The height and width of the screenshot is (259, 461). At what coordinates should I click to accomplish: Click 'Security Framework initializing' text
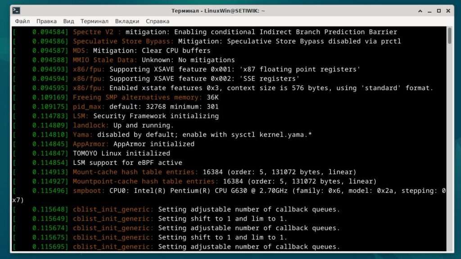pos(156,116)
